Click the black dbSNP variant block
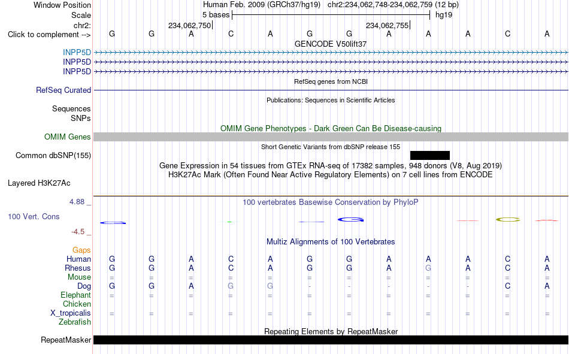The width and height of the screenshot is (569, 354). pos(430,155)
